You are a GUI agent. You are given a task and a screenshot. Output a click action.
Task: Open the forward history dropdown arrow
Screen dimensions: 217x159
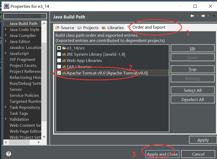coord(208,16)
